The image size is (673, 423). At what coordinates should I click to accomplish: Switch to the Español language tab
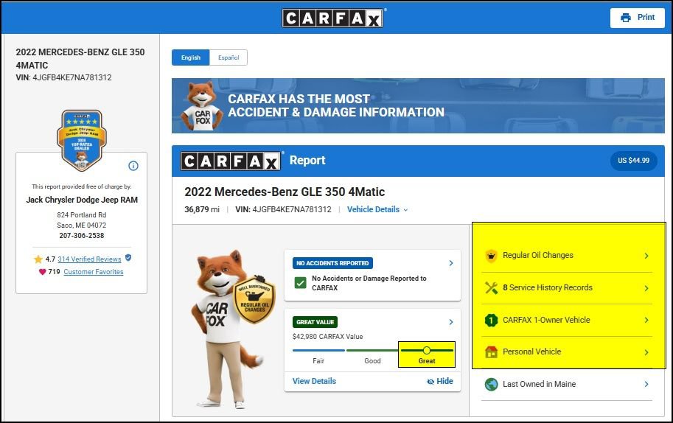tap(229, 57)
